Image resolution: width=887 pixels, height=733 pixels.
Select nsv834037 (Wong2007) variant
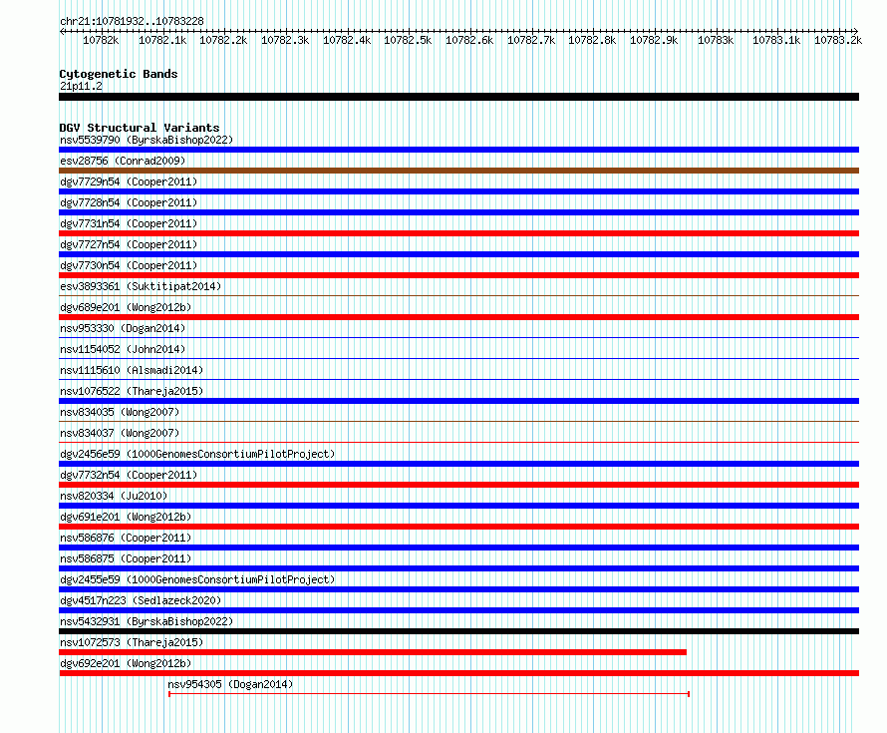[120, 433]
